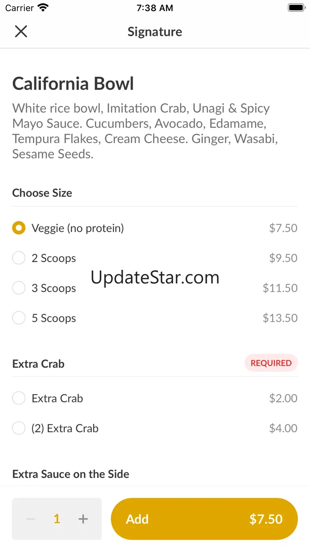Choose the (2) Extra Crab option

[19, 429]
